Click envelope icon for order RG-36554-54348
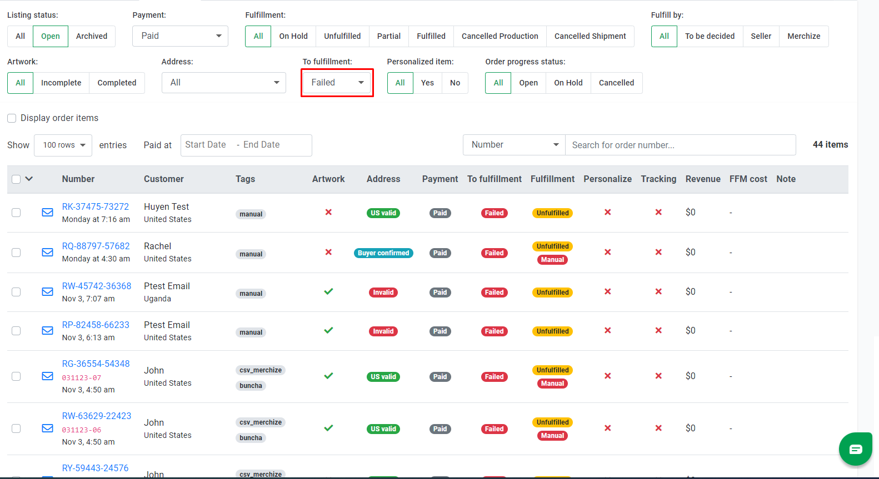 pos(48,376)
